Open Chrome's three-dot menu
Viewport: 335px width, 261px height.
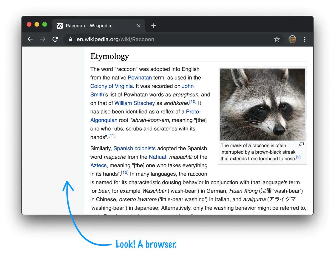click(305, 39)
